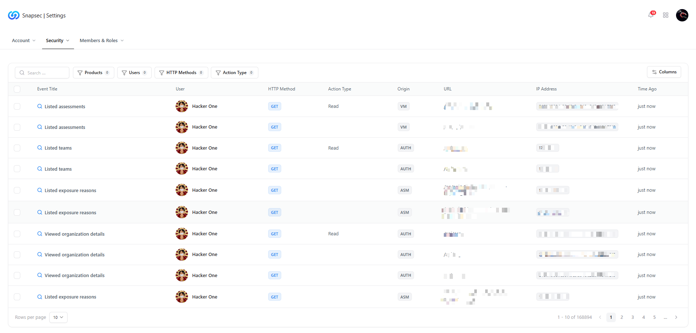Click the filter icon on the Users button

point(124,73)
